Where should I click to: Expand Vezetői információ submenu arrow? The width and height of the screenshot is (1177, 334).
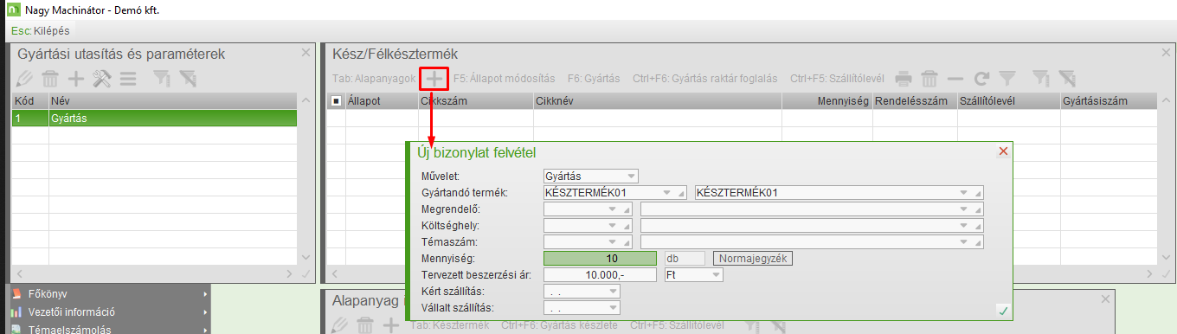[x=205, y=312]
